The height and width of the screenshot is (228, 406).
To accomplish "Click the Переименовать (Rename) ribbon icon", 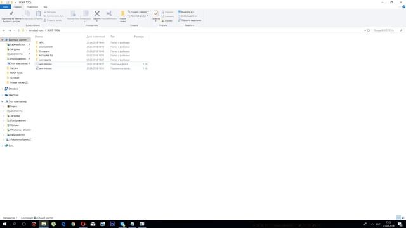I will (109, 13).
